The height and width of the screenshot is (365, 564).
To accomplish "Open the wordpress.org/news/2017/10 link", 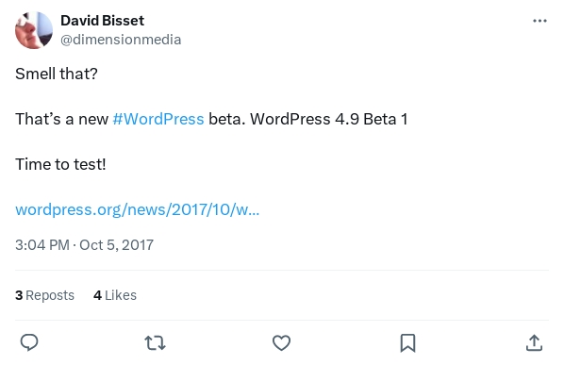I will click(137, 209).
